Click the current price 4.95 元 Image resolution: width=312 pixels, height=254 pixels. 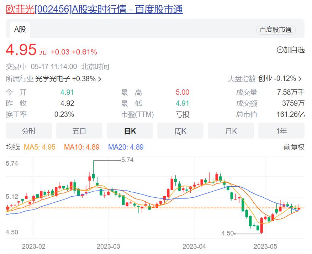(26, 50)
